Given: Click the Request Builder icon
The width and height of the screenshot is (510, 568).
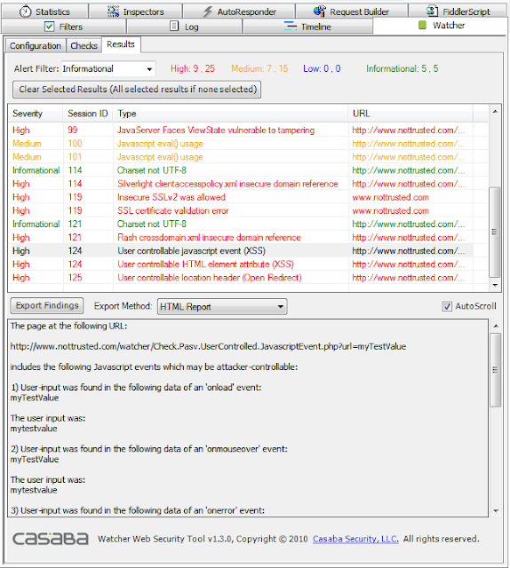Looking at the screenshot, I should tap(320, 12).
